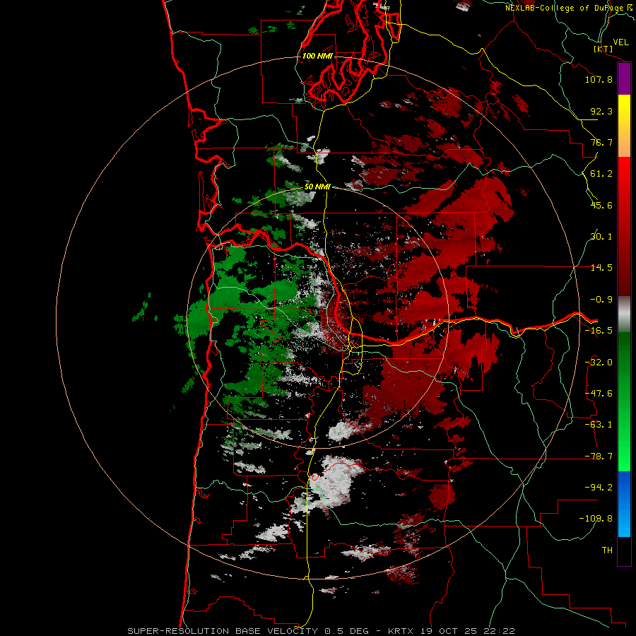Select the 76.7 legend value
The width and height of the screenshot is (636, 636).
click(601, 142)
